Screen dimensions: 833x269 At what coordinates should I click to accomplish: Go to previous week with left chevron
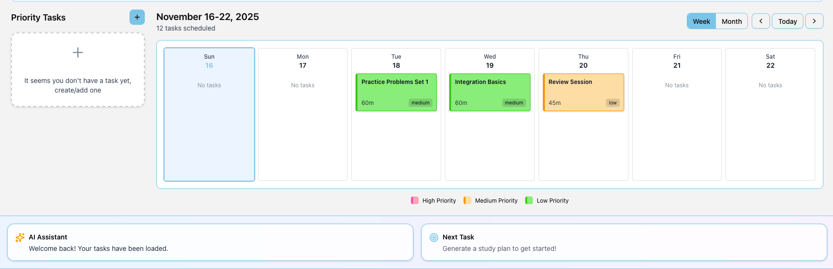(761, 21)
